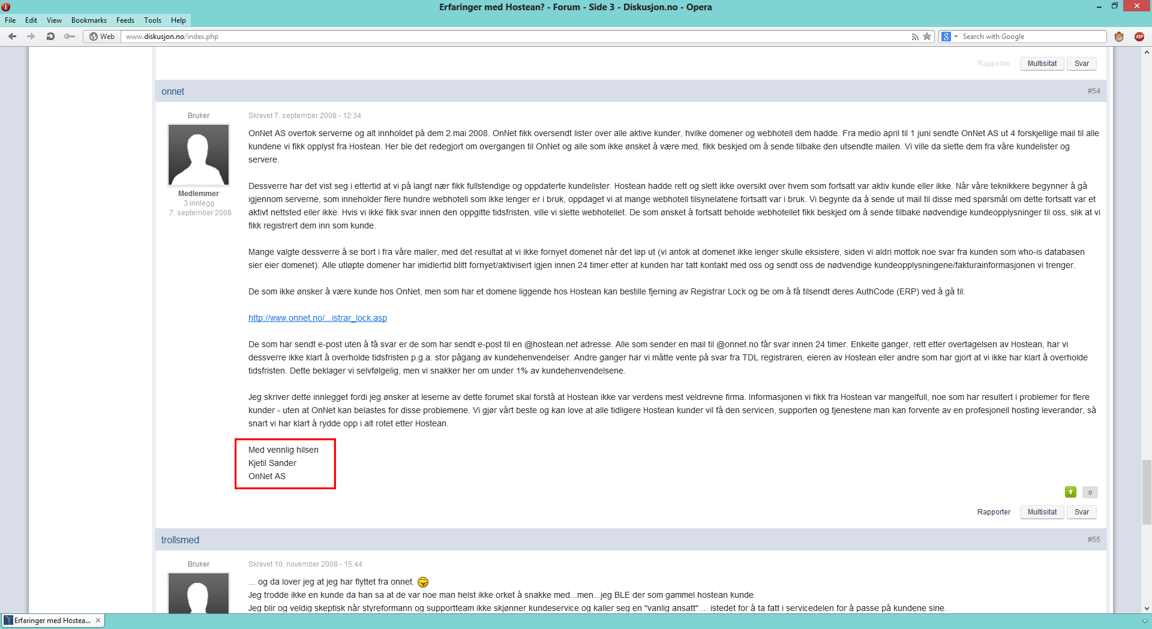
Task: Select the Erfaringer med Hostea tab
Action: (53, 620)
